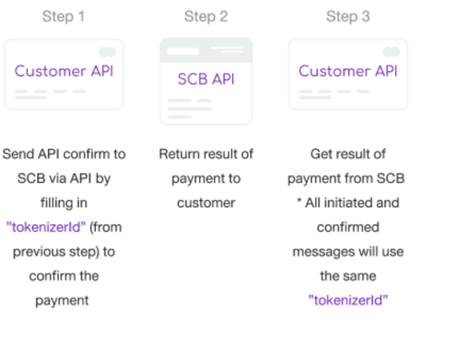The image size is (475, 346).
Task: Select the "SCB API" label in browser illustration
Action: 206,79
